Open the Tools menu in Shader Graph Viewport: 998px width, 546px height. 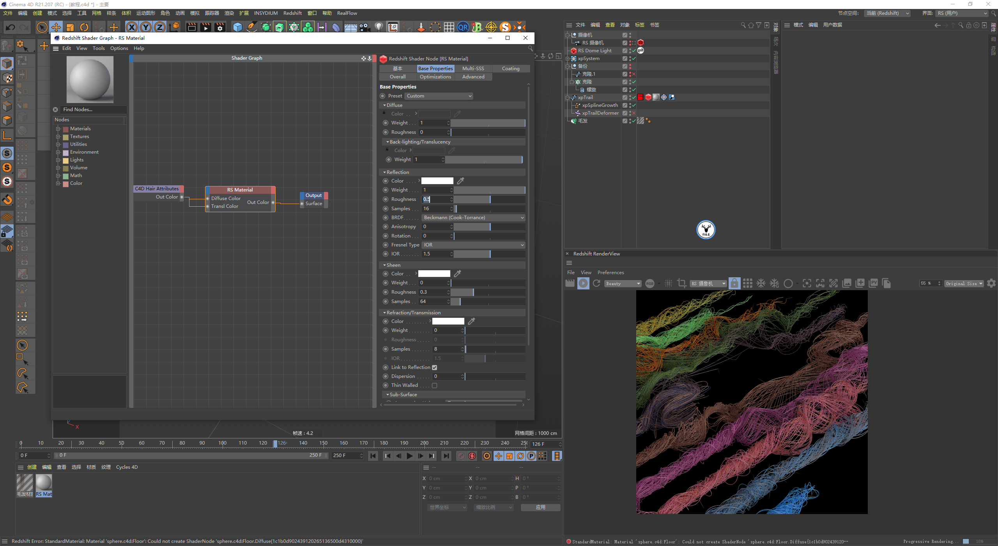click(99, 48)
